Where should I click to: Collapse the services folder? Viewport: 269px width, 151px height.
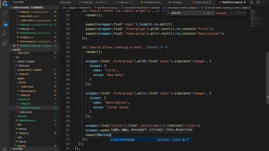[15, 116]
